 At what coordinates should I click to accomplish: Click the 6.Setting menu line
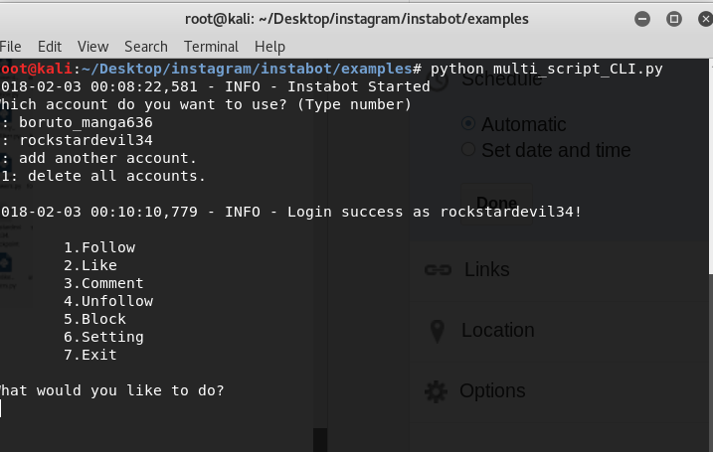click(x=103, y=337)
